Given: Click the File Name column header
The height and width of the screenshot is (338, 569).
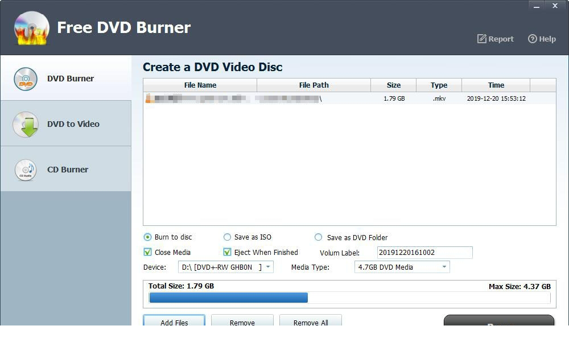Looking at the screenshot, I should point(200,85).
